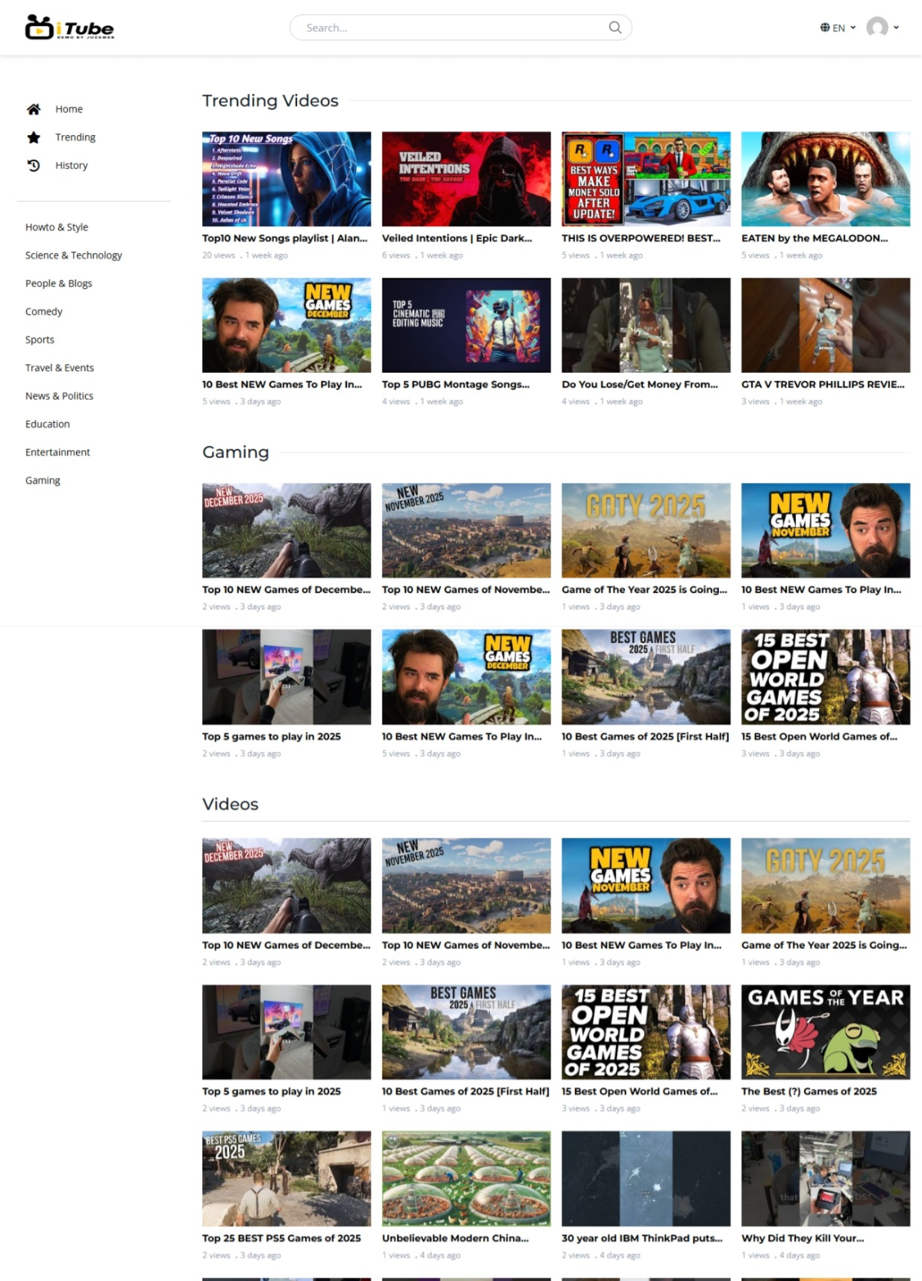Open Travel & Events category
Viewport: 922px width, 1281px height.
(60, 368)
